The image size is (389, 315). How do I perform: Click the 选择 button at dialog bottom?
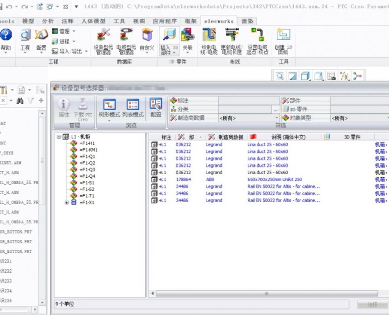[372, 304]
